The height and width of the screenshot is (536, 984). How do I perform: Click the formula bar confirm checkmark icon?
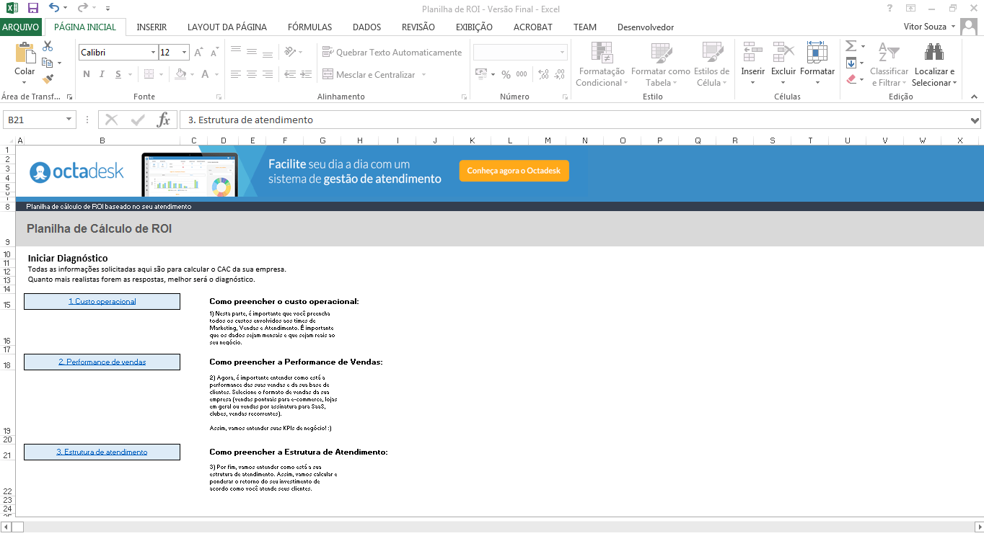(138, 120)
